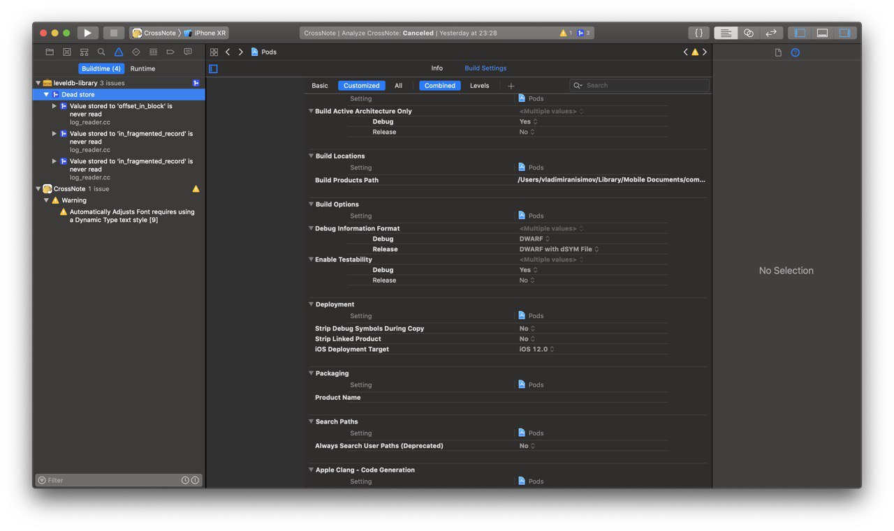Run the CrossNote scheme with Play button
This screenshot has width=894, height=531.
(87, 33)
